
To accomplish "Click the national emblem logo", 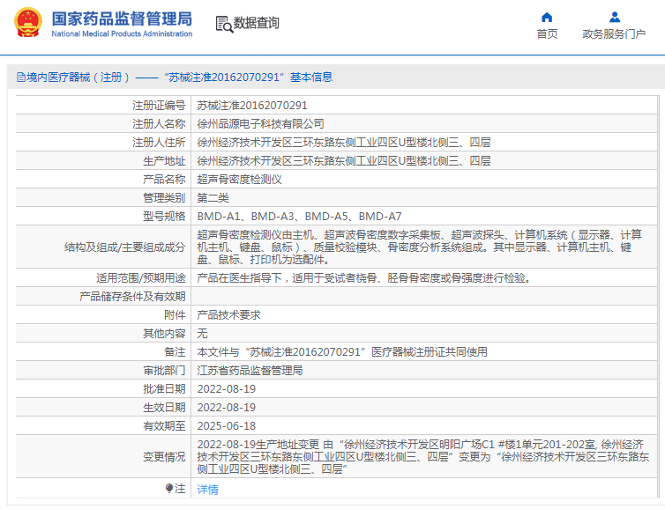I will (28, 22).
